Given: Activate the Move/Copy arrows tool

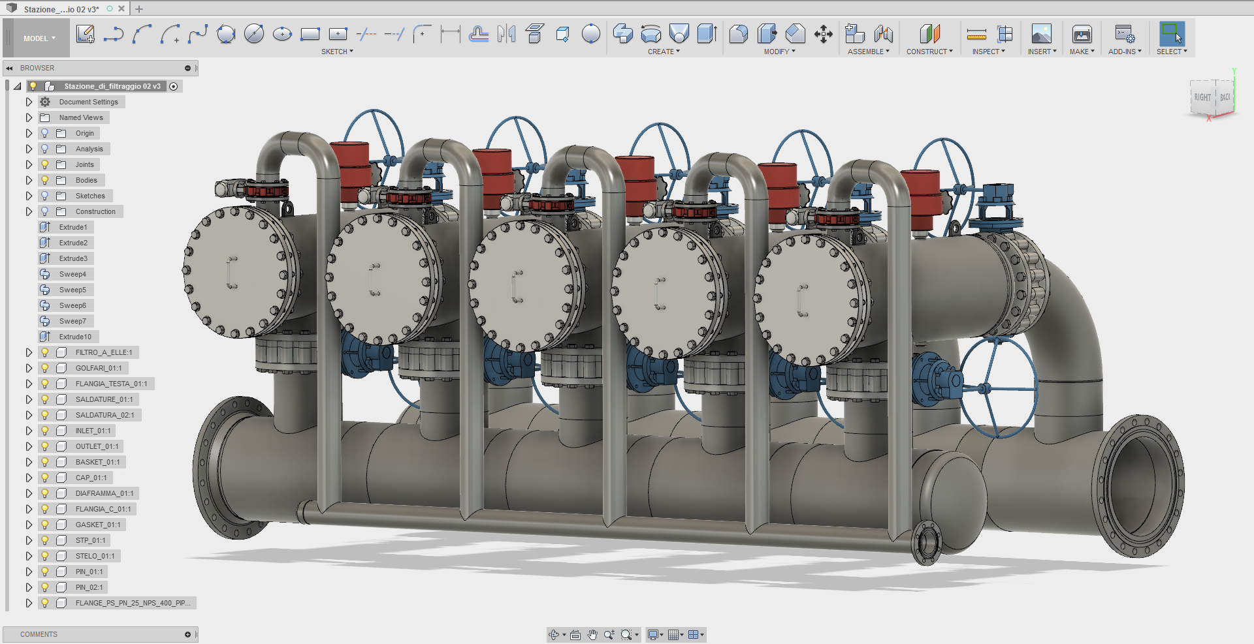Looking at the screenshot, I should click(823, 34).
